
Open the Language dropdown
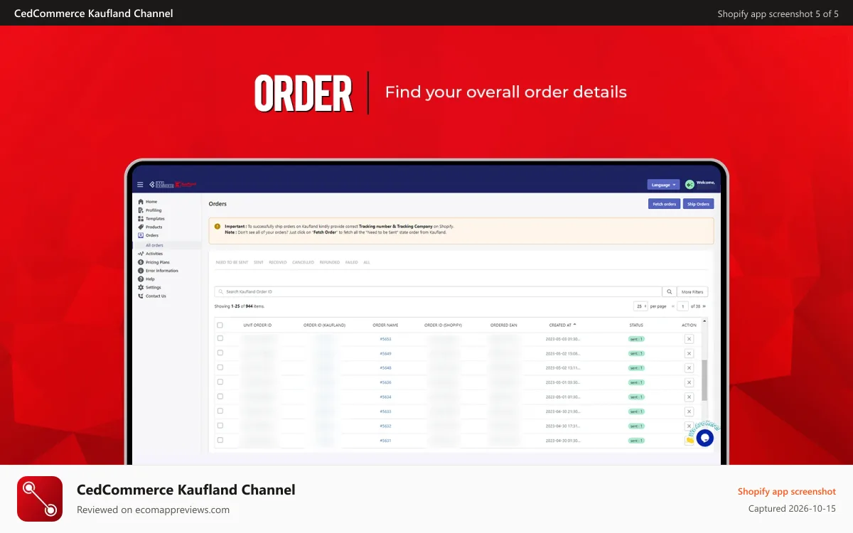[663, 185]
